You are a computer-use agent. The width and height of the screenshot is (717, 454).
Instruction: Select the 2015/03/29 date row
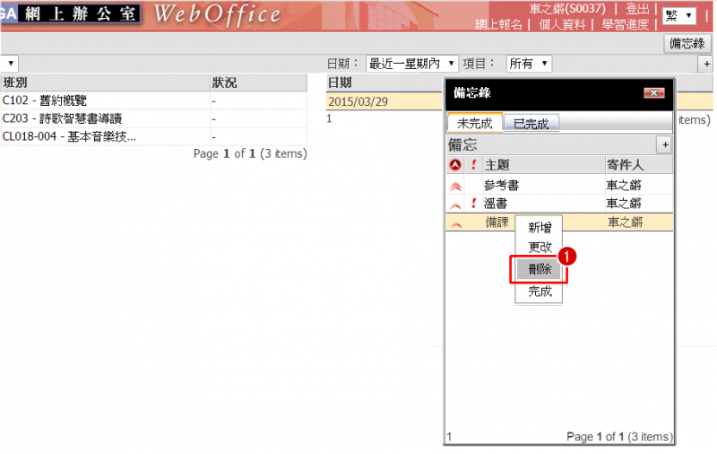point(385,101)
